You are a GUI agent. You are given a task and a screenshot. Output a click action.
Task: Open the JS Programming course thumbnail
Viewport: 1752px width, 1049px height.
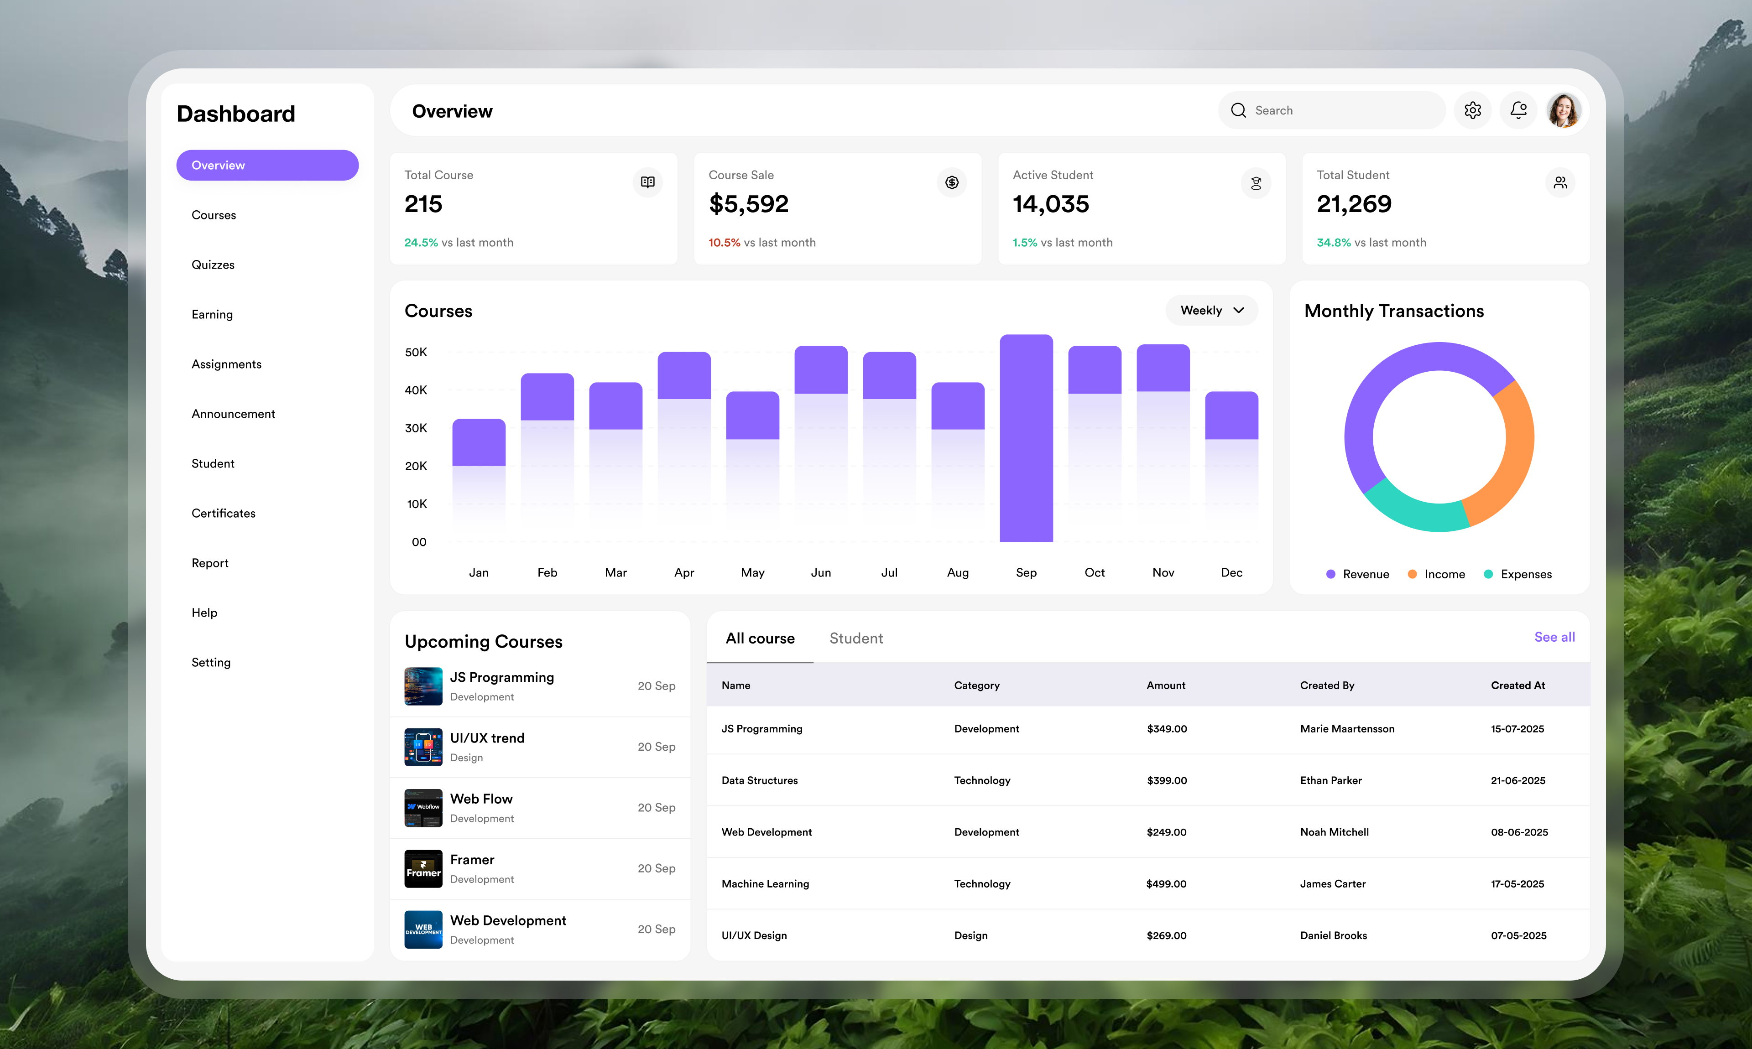pos(423,686)
